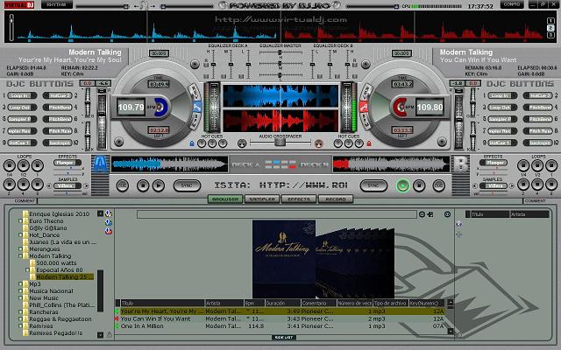Open the Effects tab
The image size is (561, 350).
pyautogui.click(x=299, y=199)
